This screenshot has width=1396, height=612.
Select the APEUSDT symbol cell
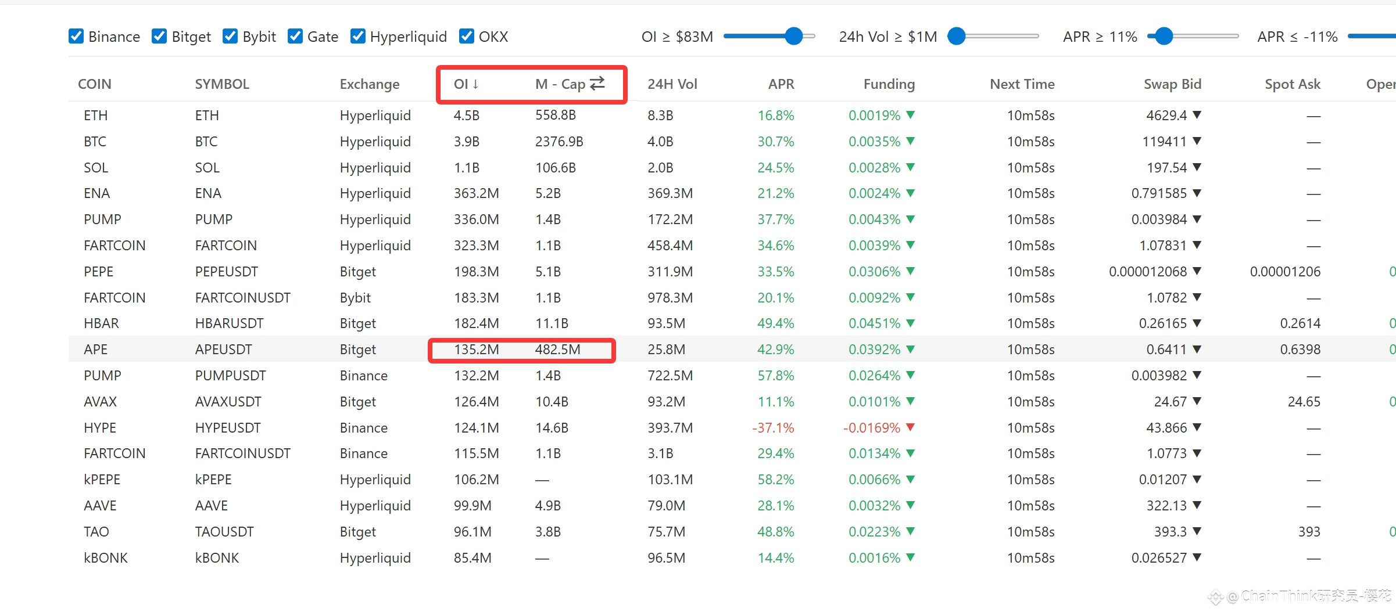coord(224,350)
